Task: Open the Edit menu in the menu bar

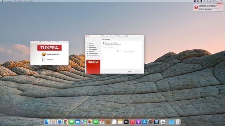Action: click(20, 1)
